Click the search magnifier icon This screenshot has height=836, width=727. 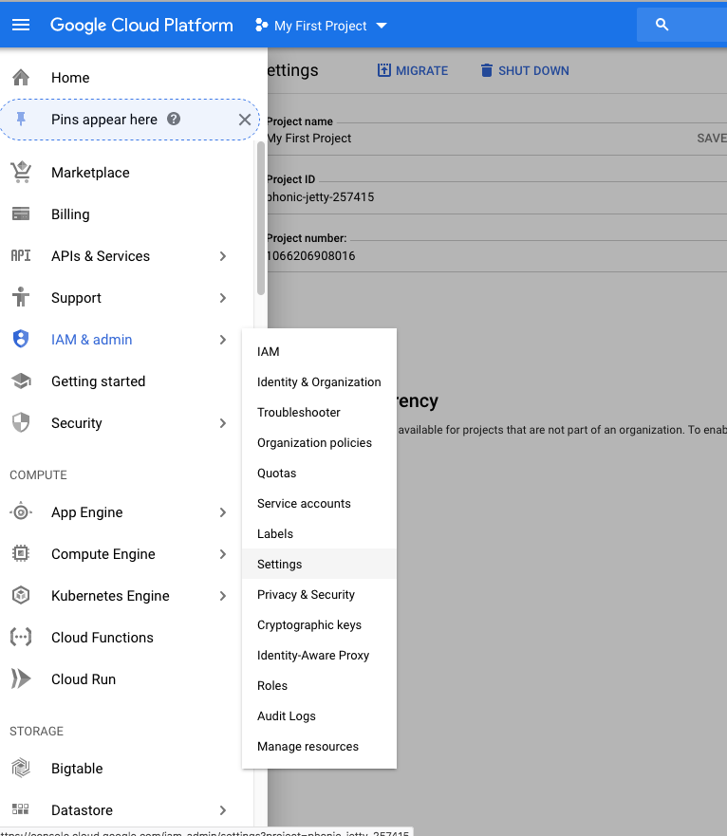(662, 25)
